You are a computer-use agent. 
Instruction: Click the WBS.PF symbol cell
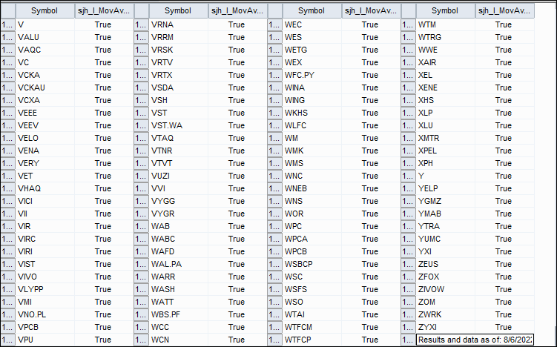pos(178,314)
